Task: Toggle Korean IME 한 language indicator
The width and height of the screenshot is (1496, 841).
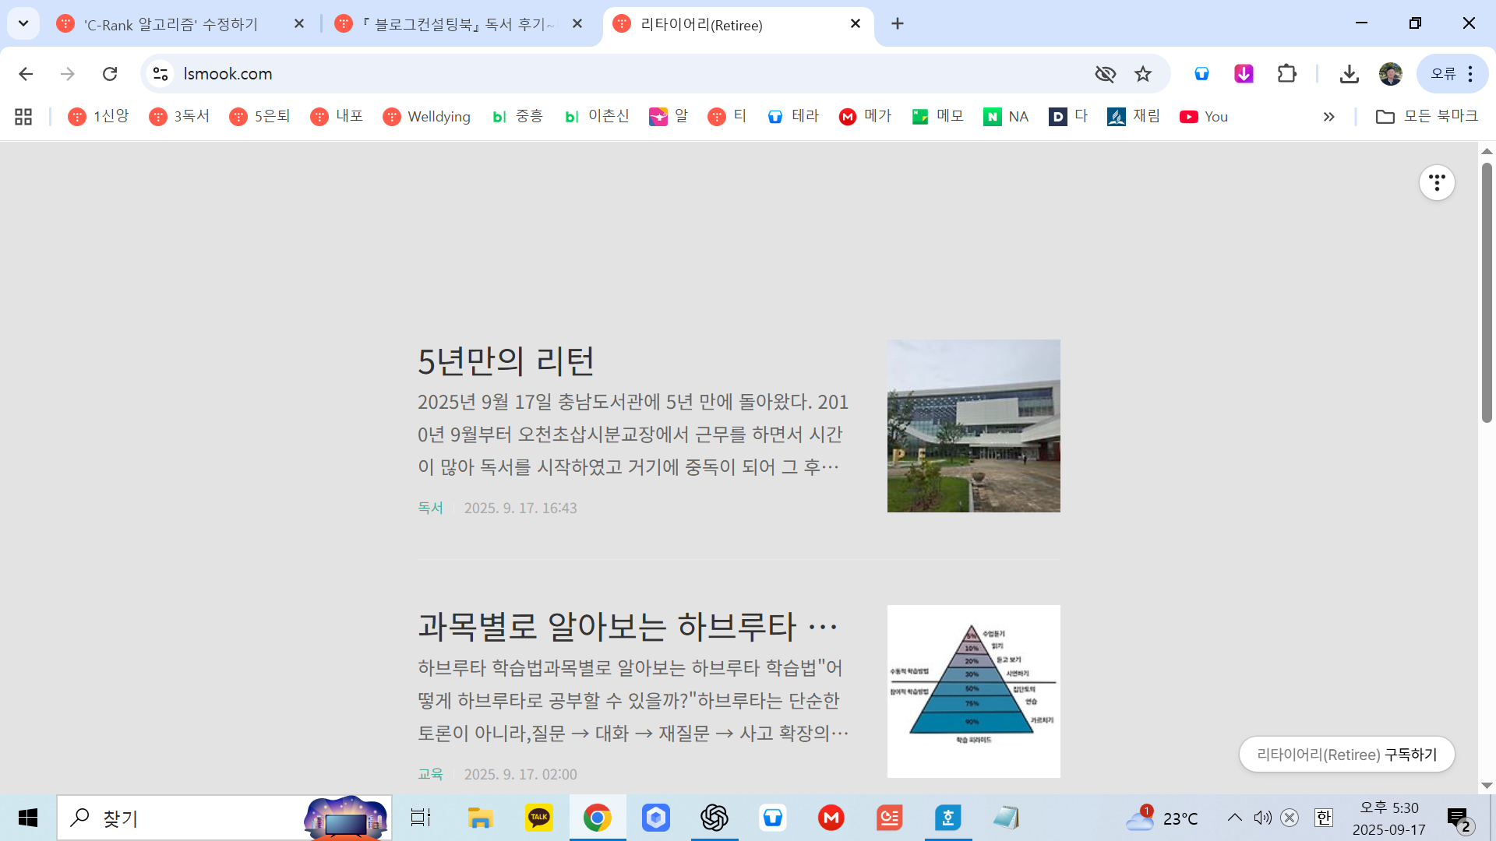Action: tap(1323, 818)
